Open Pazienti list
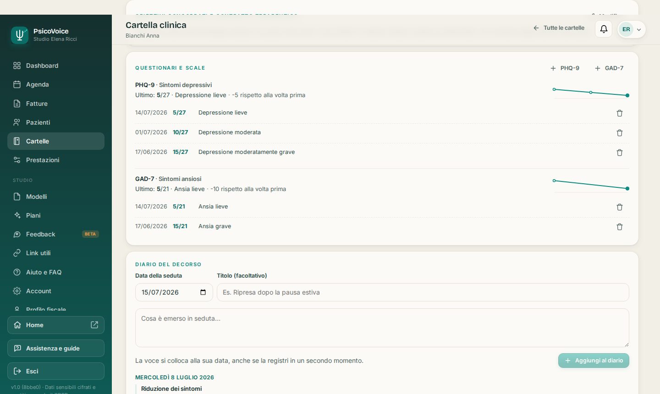Image resolution: width=660 pixels, height=394 pixels. pyautogui.click(x=56, y=122)
